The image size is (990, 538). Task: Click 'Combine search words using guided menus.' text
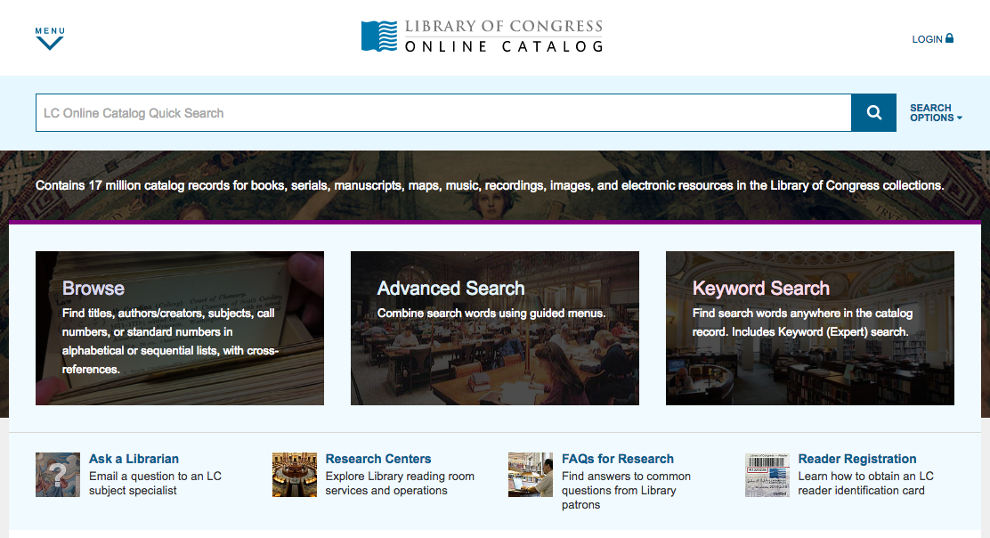(x=491, y=314)
